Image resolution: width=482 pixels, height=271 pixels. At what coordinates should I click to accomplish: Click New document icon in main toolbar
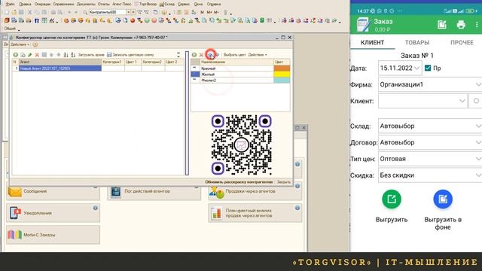click(x=7, y=12)
